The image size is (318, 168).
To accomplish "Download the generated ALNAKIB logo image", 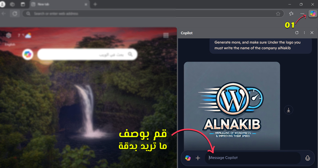I will (288, 110).
